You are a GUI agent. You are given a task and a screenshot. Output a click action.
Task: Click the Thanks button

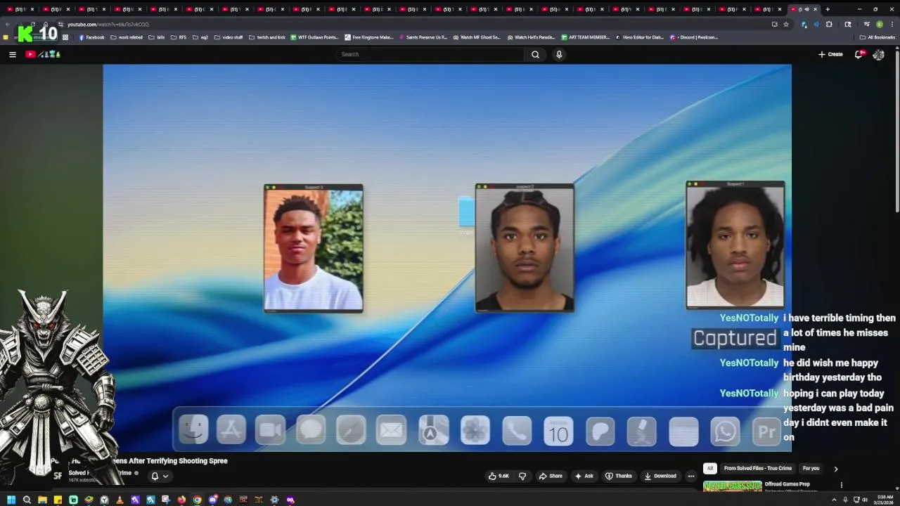(x=619, y=476)
